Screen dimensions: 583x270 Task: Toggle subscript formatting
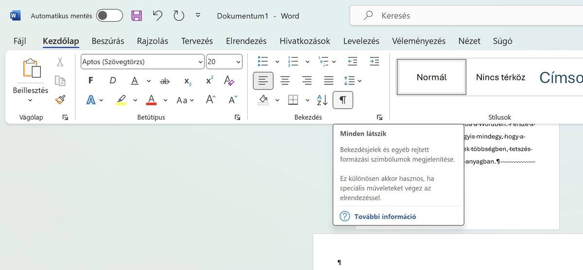(188, 81)
